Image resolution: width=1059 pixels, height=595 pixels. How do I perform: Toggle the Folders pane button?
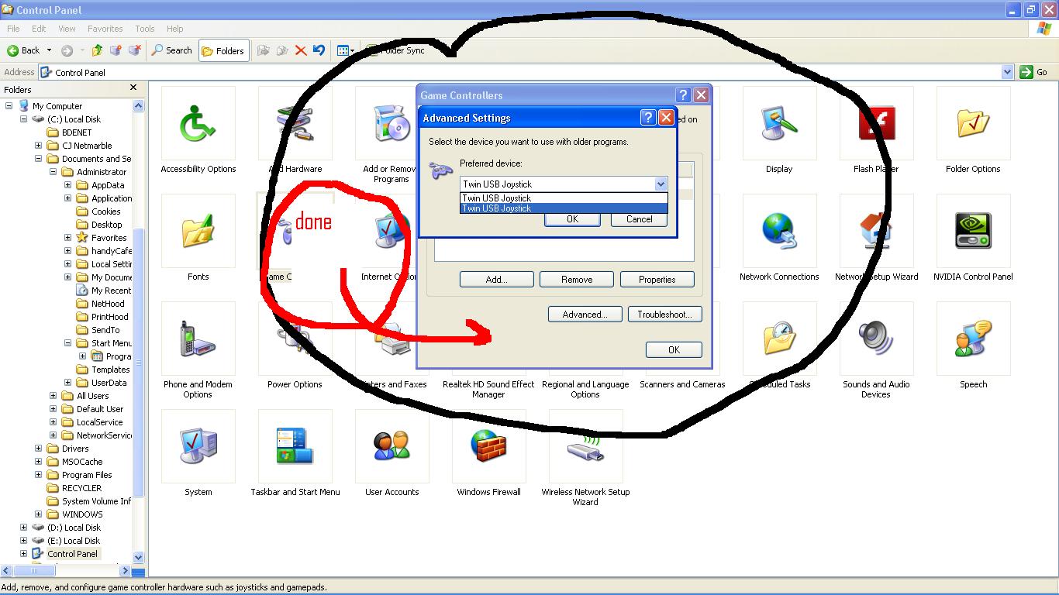click(x=223, y=50)
